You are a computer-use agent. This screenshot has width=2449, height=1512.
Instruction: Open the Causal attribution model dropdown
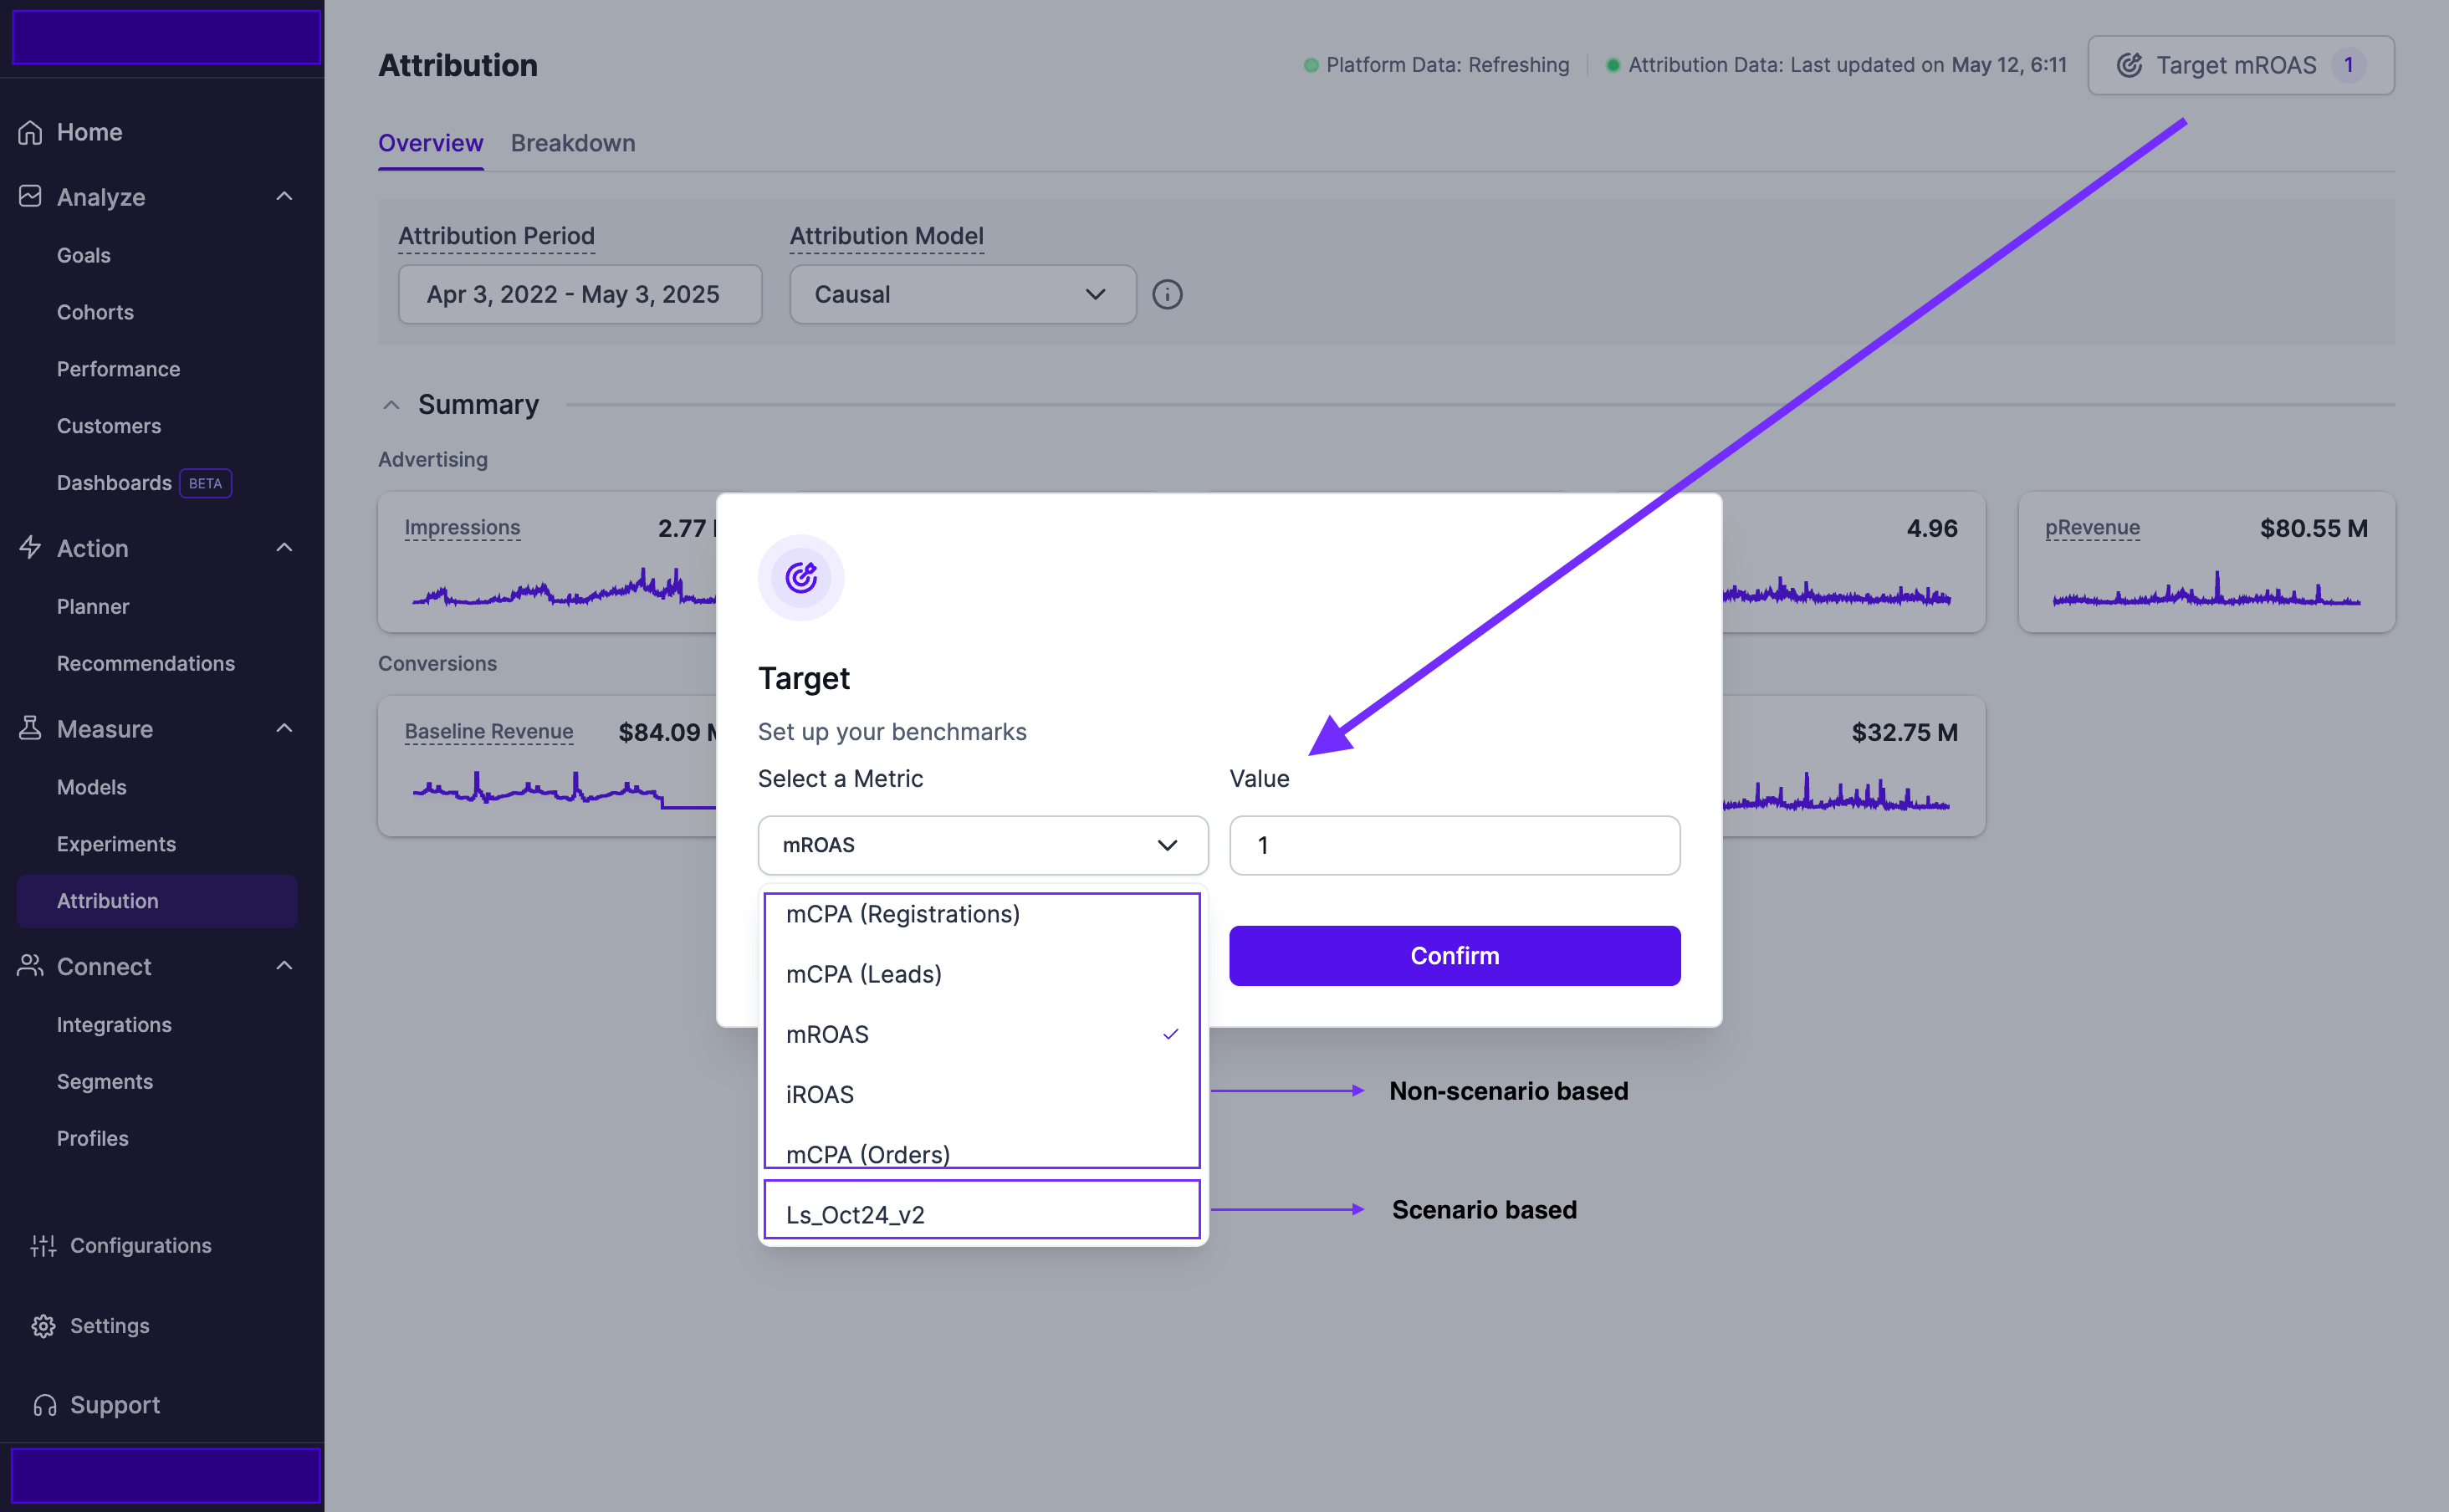(962, 294)
